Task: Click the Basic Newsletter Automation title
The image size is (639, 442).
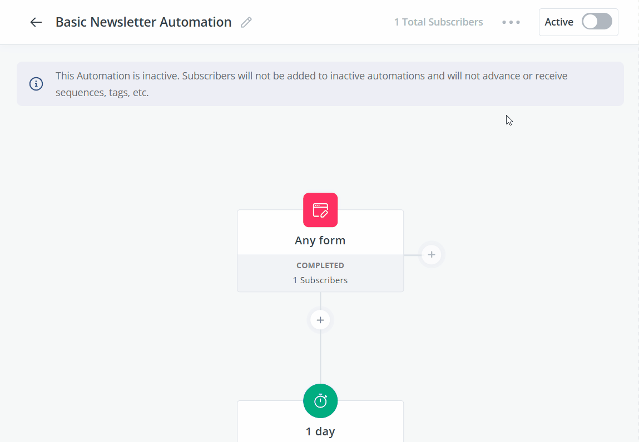Action: point(143,22)
